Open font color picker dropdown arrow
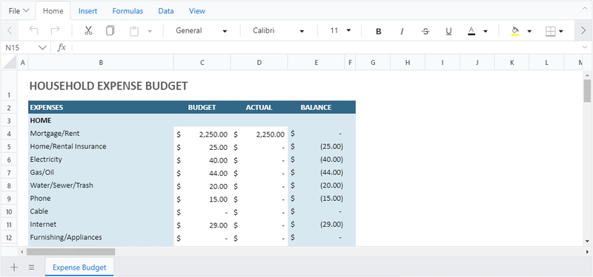Image resolution: width=593 pixels, height=277 pixels. [x=486, y=31]
